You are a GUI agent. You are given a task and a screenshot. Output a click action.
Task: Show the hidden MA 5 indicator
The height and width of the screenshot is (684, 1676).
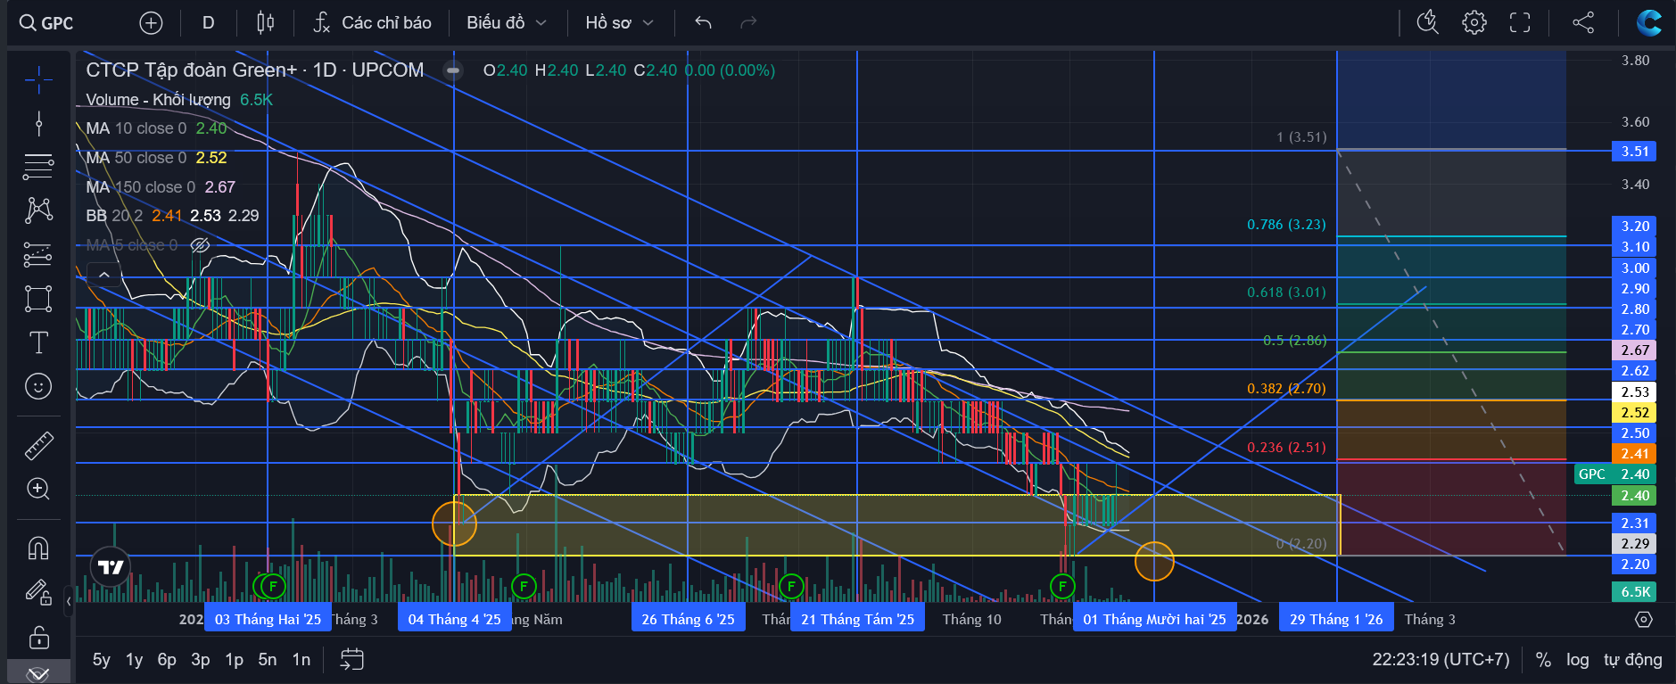pos(200,245)
